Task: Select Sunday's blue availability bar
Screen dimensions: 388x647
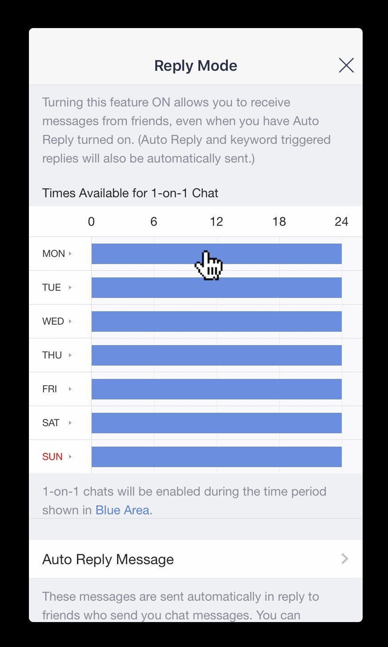Action: point(217,457)
